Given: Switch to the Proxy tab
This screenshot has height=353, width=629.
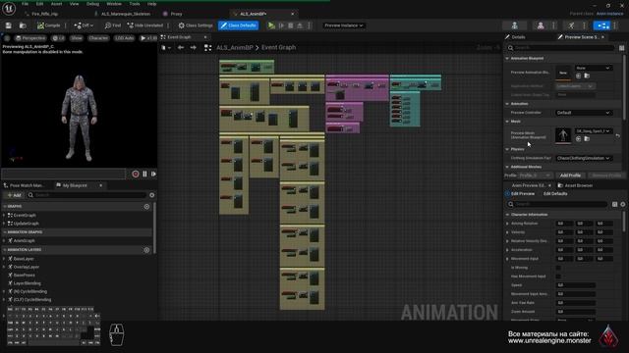Looking at the screenshot, I should coord(176,14).
